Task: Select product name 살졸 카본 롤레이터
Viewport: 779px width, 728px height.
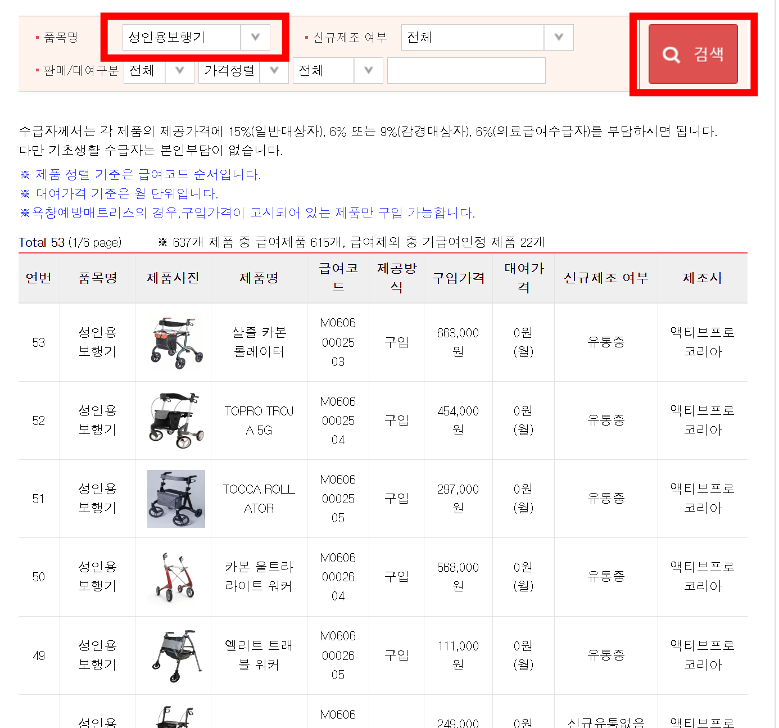Action: 259,342
